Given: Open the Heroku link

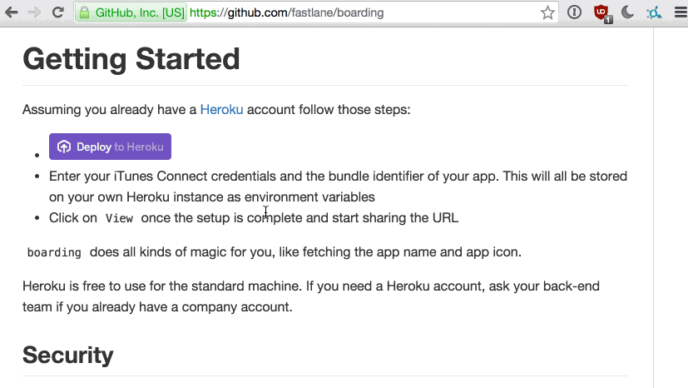Looking at the screenshot, I should (x=221, y=109).
